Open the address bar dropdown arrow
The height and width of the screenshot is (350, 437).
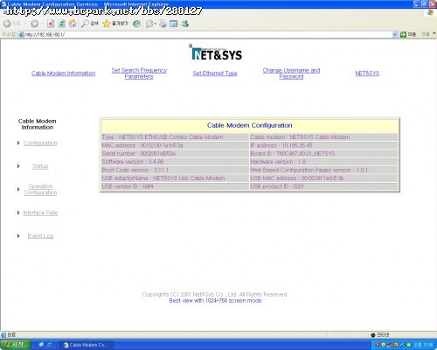point(395,34)
